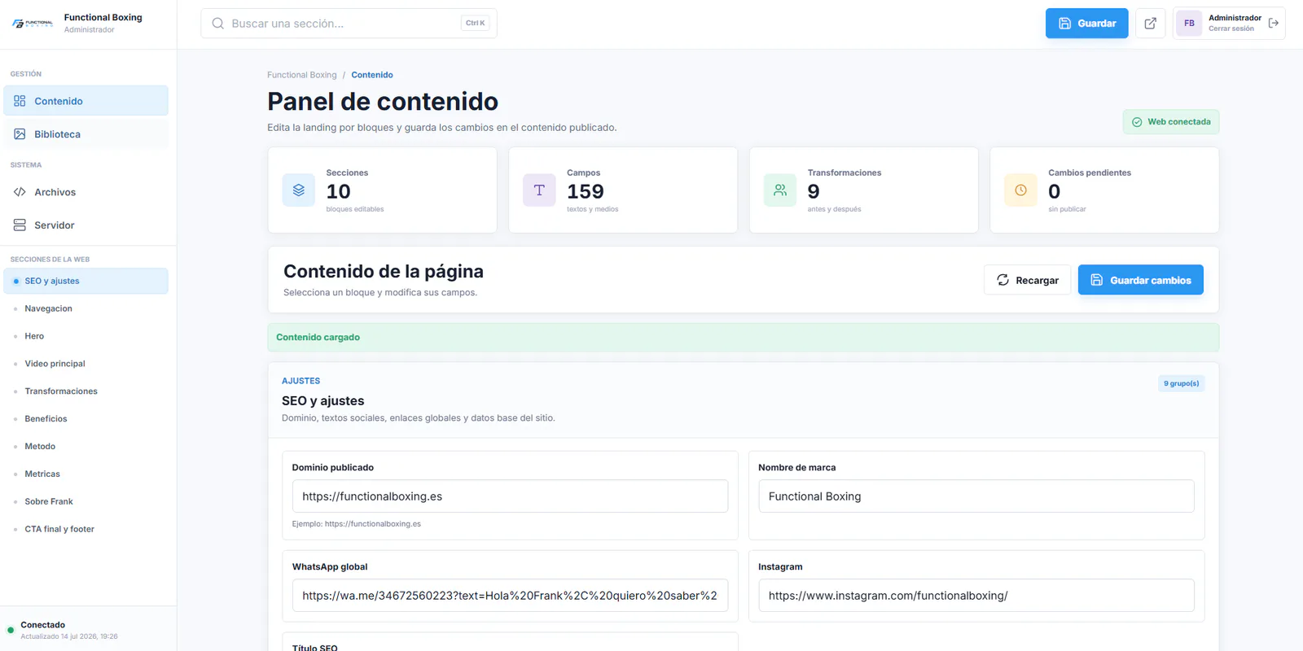The width and height of the screenshot is (1303, 651).
Task: Click the Panel de contenido heading
Action: [383, 102]
